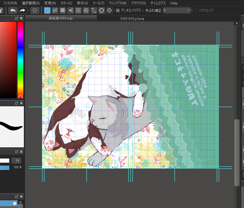Open the ツール(T) menu

coord(98,3)
